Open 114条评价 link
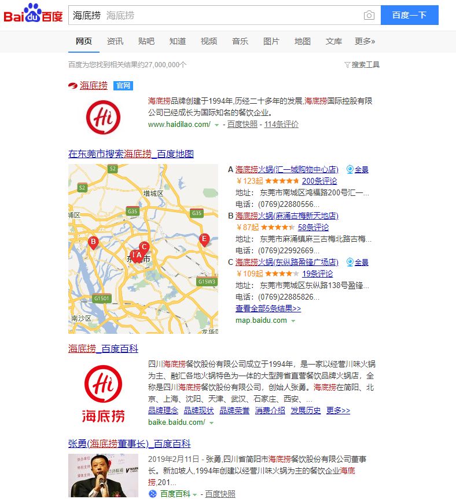Screen dimensions: 456x499 [x=281, y=125]
